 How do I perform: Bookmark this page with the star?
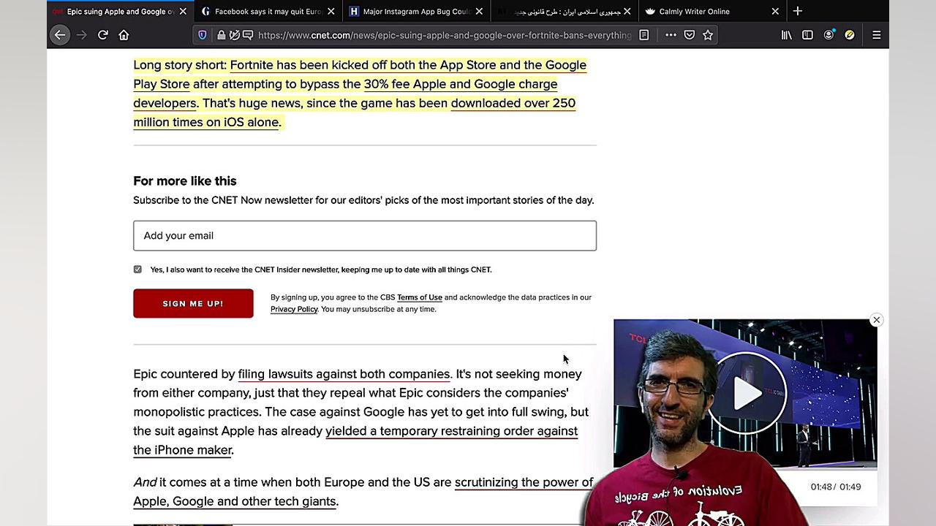[x=708, y=35]
